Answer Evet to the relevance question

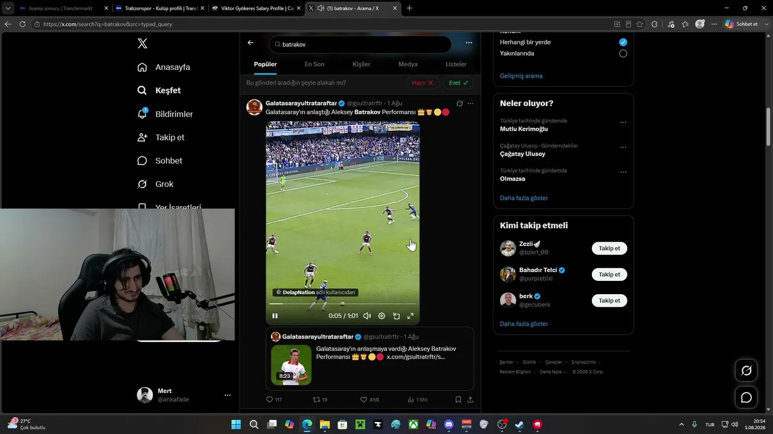[458, 83]
